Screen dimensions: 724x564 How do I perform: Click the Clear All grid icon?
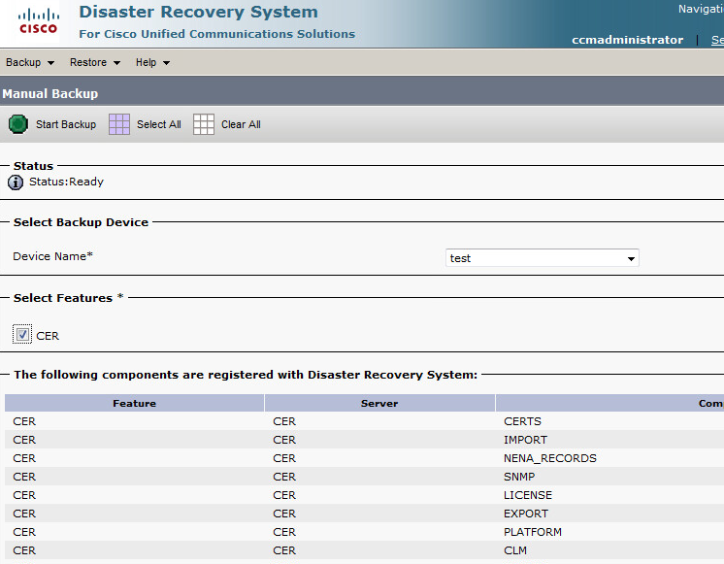(x=204, y=124)
